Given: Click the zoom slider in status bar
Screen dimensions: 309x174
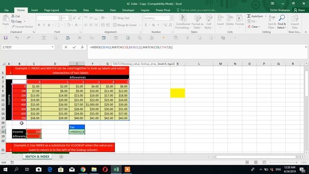Looking at the screenshot, I should (x=283, y=162).
